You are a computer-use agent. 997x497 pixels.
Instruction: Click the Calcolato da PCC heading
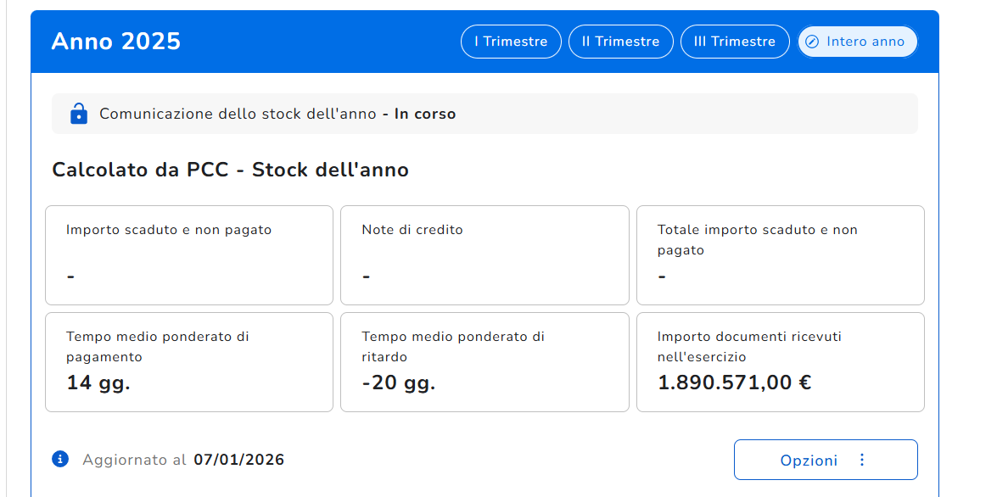[x=230, y=170]
